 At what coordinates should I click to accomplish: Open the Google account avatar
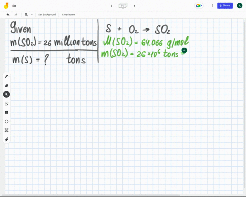point(240,6)
